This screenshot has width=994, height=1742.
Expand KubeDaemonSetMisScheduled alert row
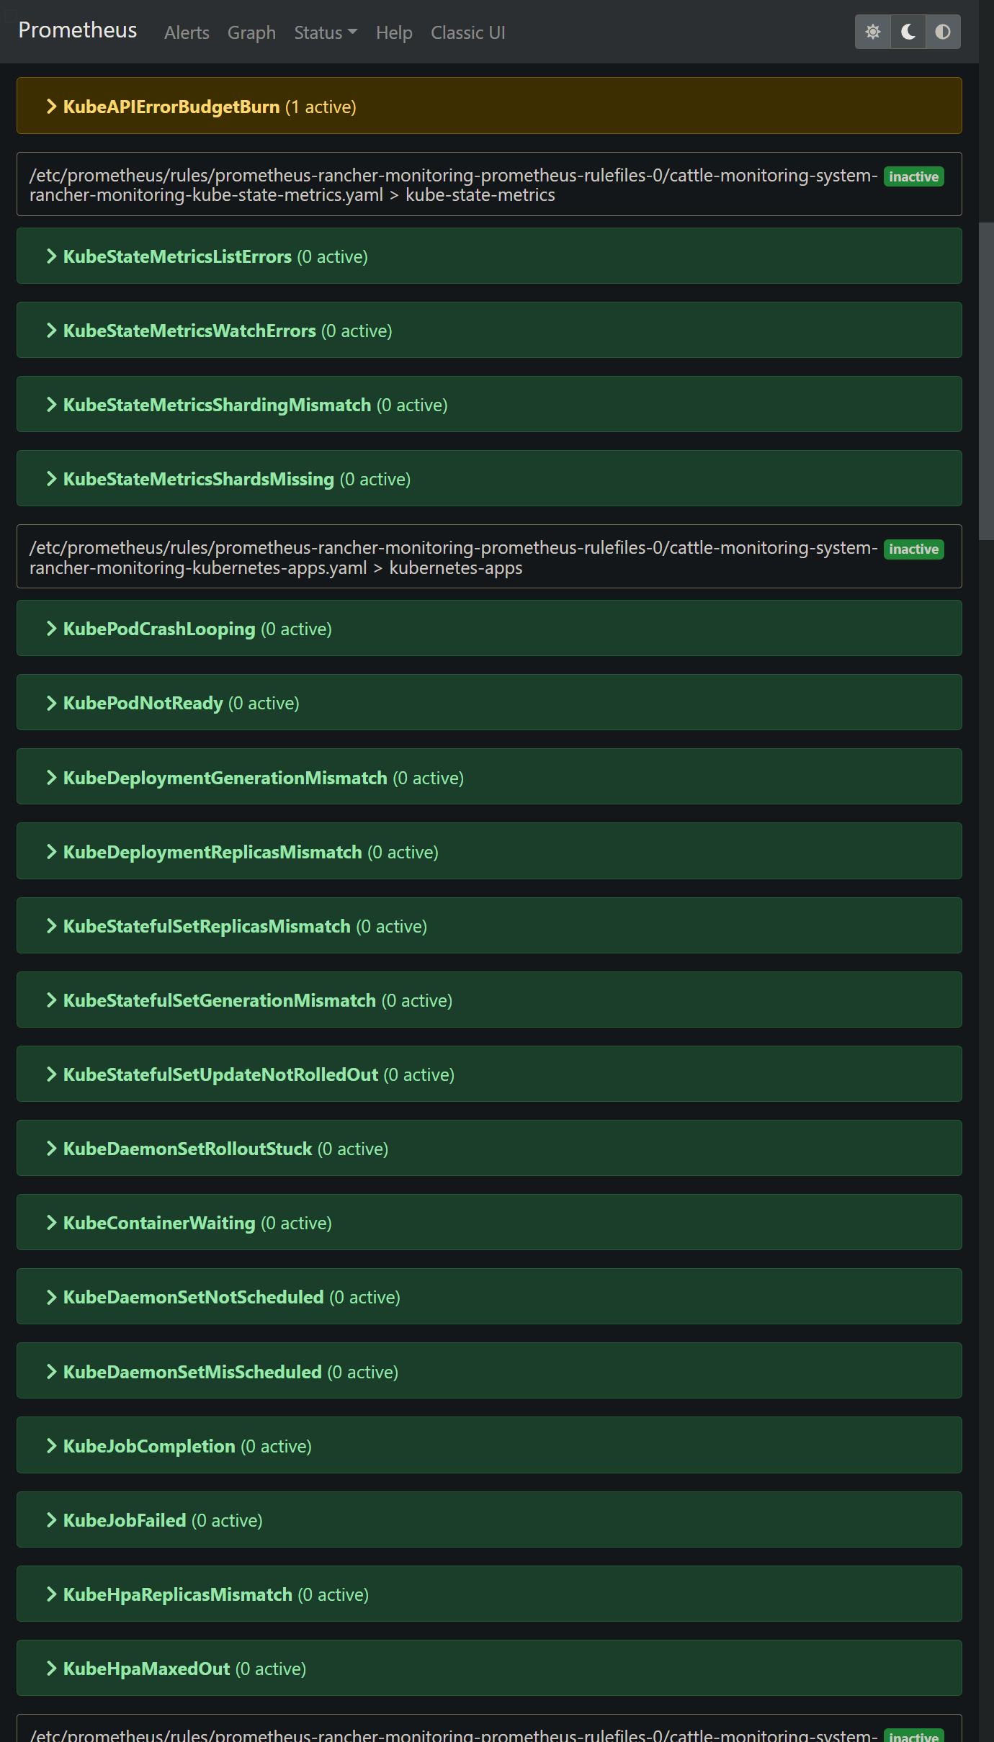489,1371
